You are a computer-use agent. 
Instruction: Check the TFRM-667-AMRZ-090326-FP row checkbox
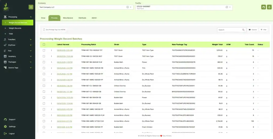[x=44, y=109]
